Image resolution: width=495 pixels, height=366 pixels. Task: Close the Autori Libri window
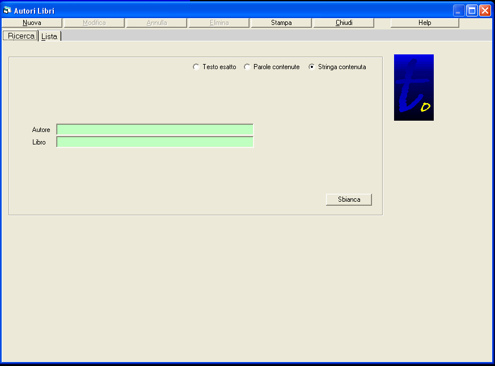(485, 10)
